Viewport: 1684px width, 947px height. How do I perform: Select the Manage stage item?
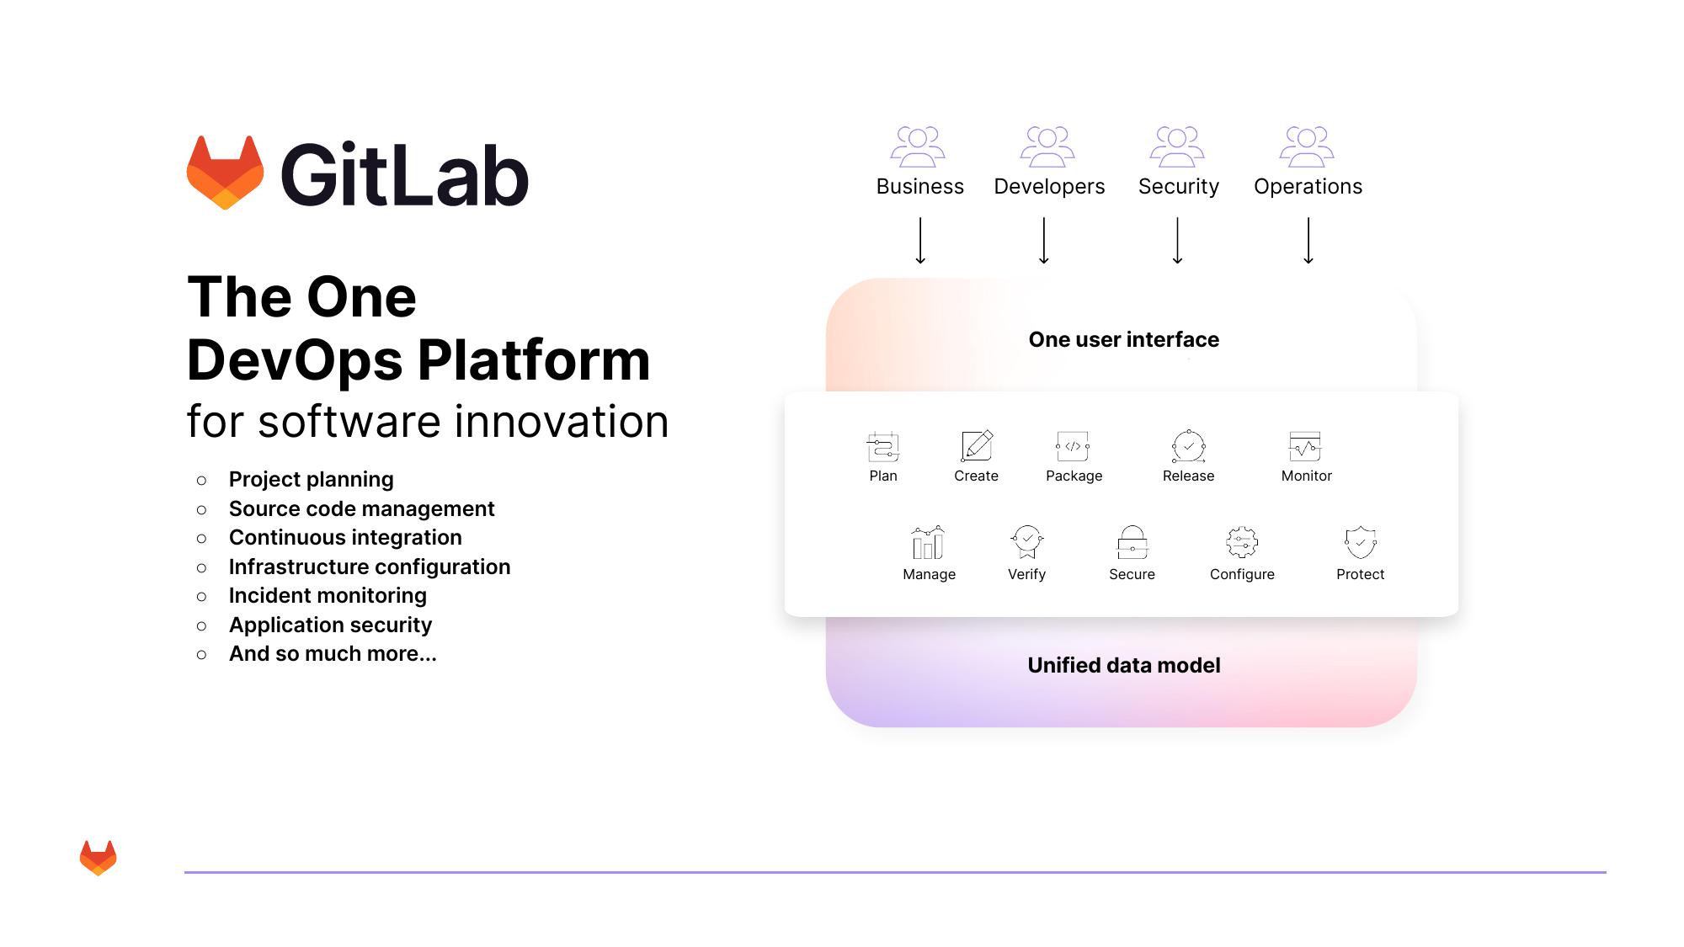click(930, 553)
